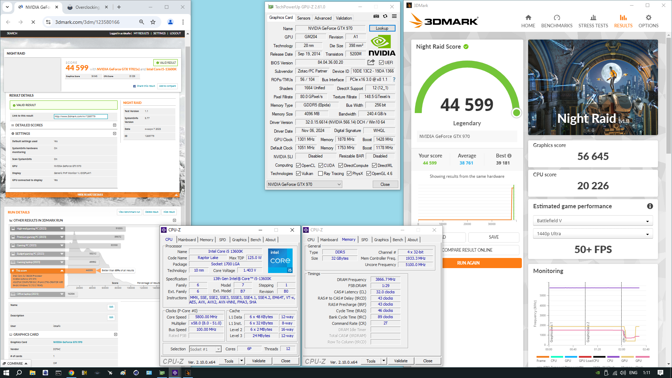Open the BENCHMARKS section in 3DMark
This screenshot has width=672, height=378.
tap(557, 21)
